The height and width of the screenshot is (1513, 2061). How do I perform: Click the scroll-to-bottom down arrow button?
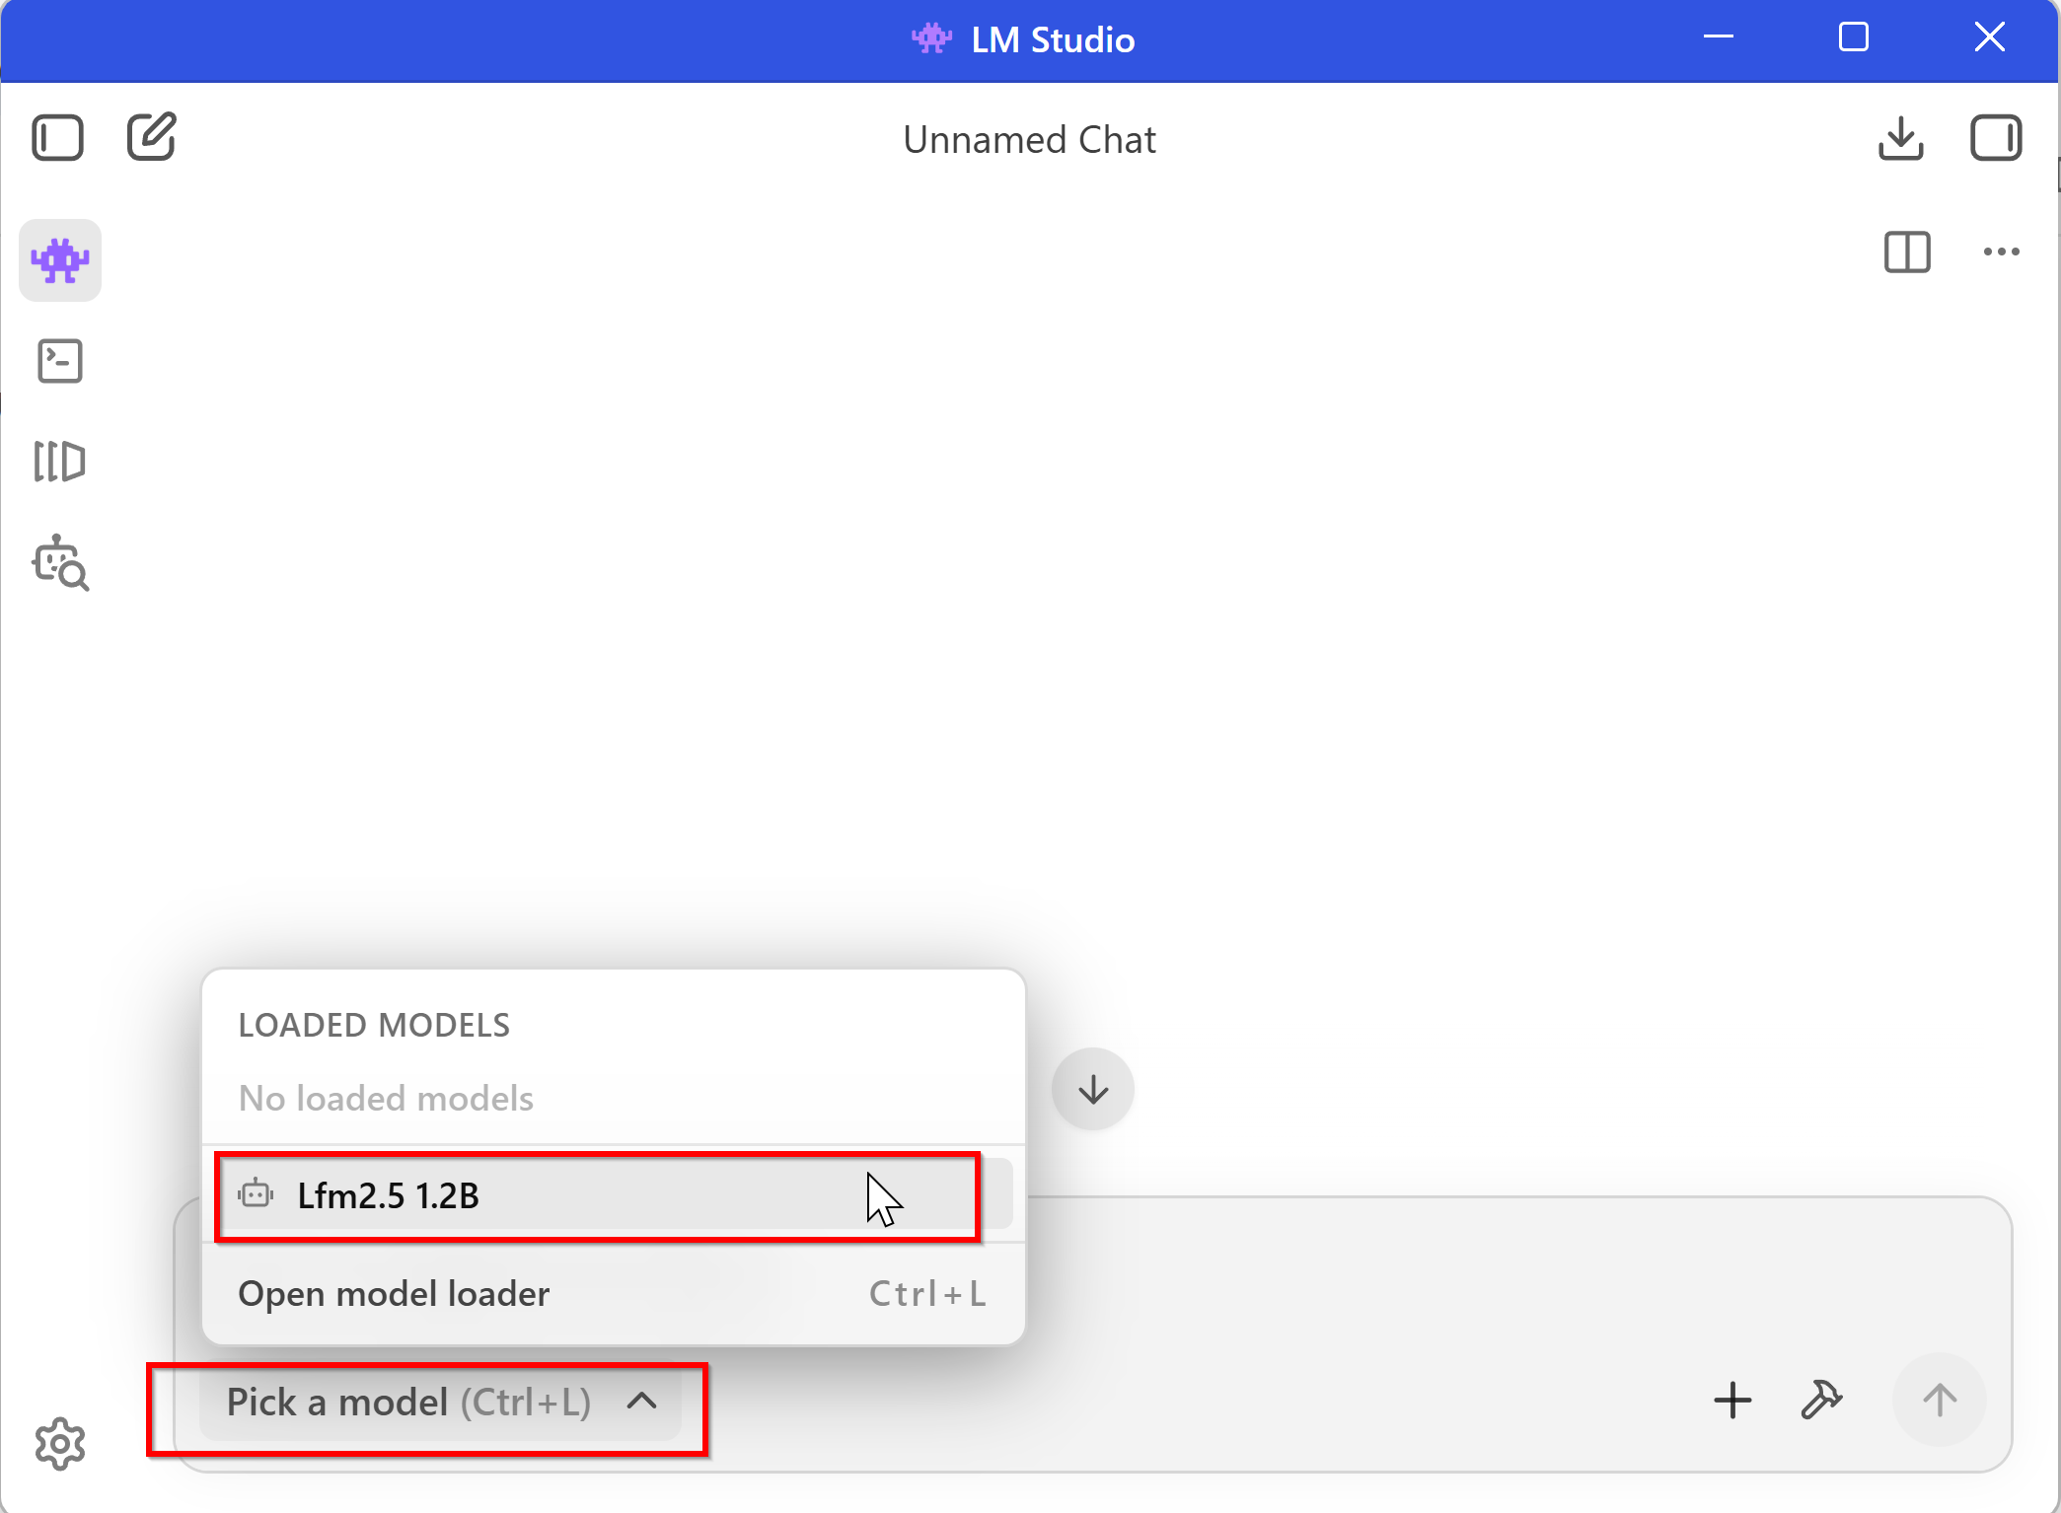pyautogui.click(x=1092, y=1090)
